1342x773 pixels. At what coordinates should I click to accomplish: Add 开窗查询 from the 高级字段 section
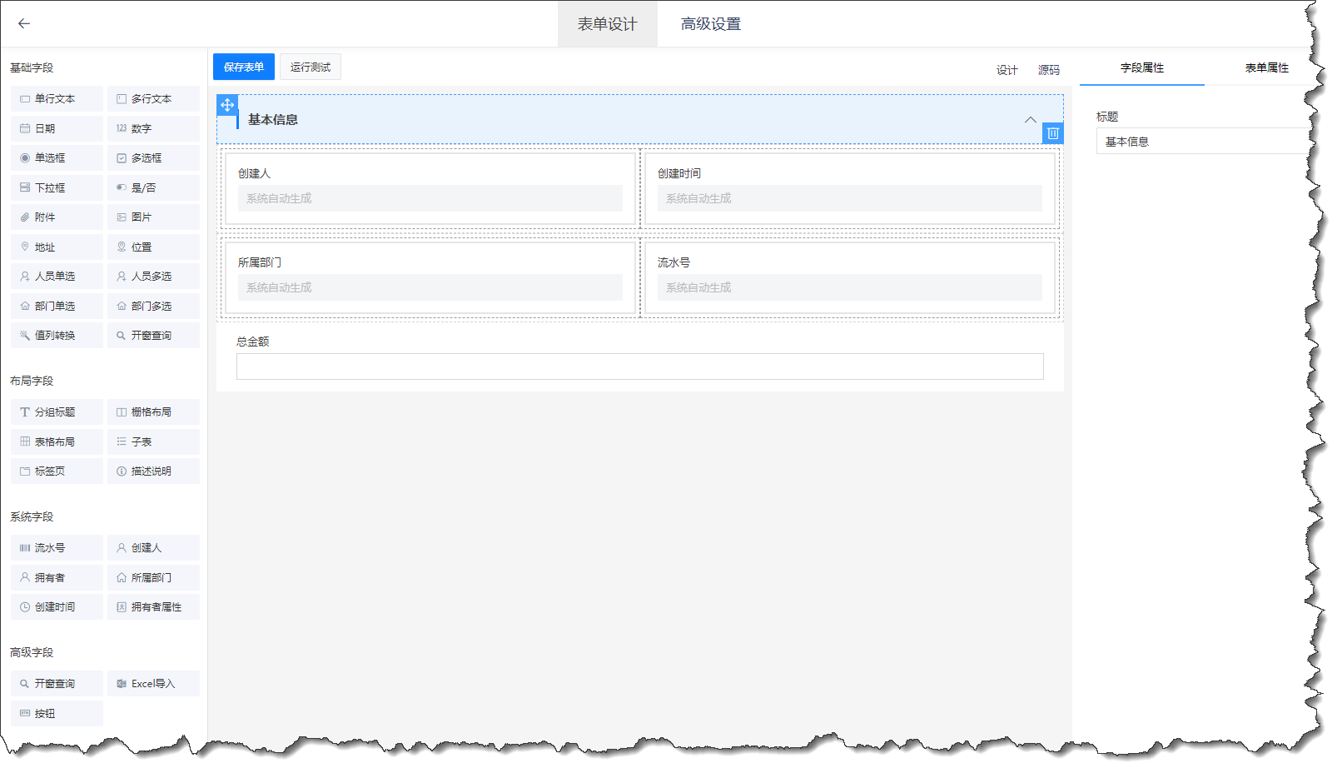pos(57,683)
